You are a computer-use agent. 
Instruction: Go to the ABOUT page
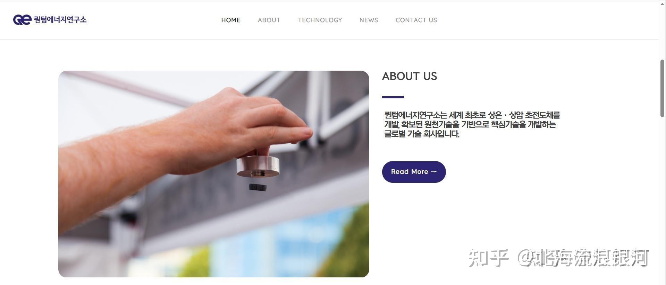tap(269, 20)
